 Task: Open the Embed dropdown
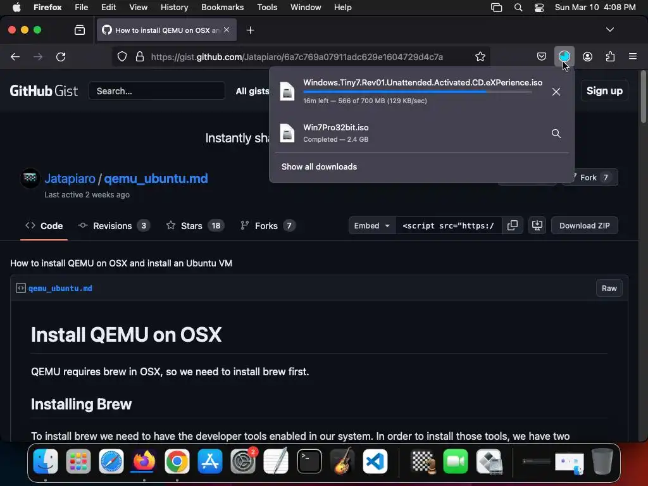pyautogui.click(x=371, y=225)
